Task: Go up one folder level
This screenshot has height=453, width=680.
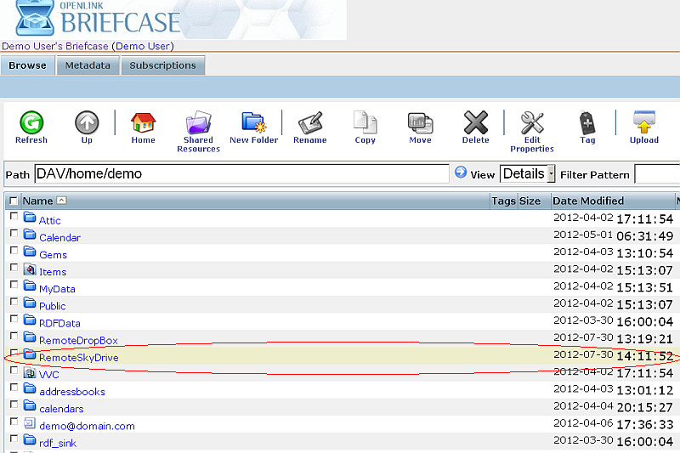Action: pos(87,123)
